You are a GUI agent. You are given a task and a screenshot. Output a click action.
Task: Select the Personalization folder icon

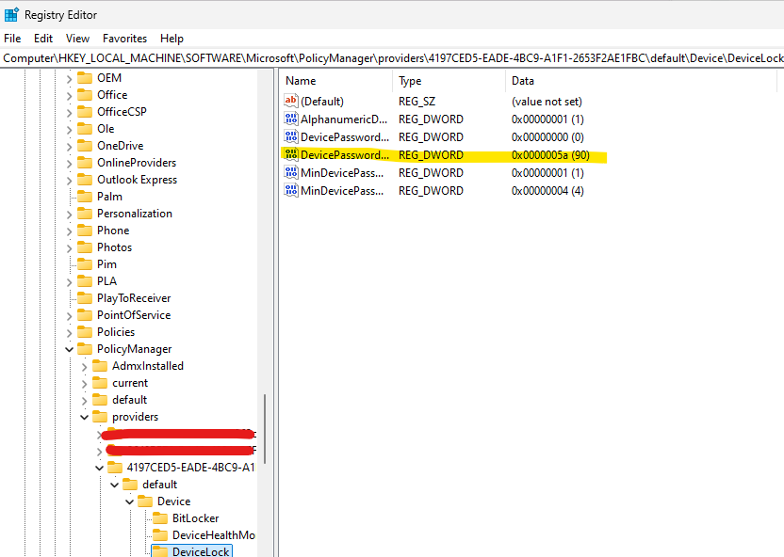tap(85, 214)
